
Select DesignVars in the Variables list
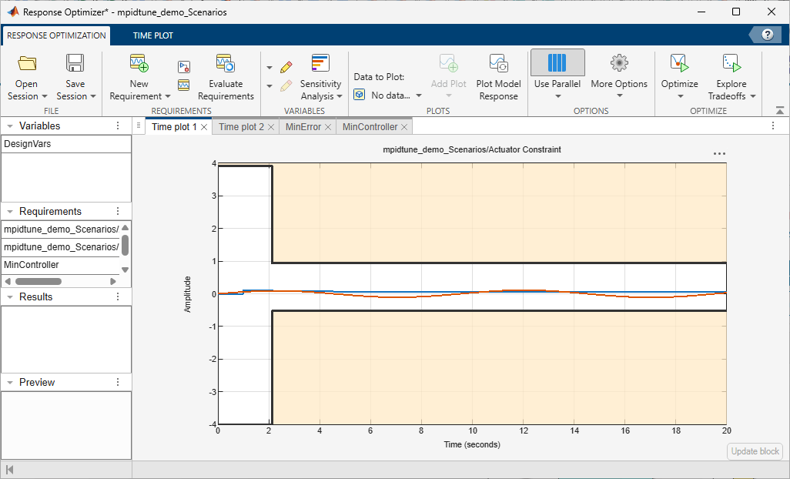[66, 144]
